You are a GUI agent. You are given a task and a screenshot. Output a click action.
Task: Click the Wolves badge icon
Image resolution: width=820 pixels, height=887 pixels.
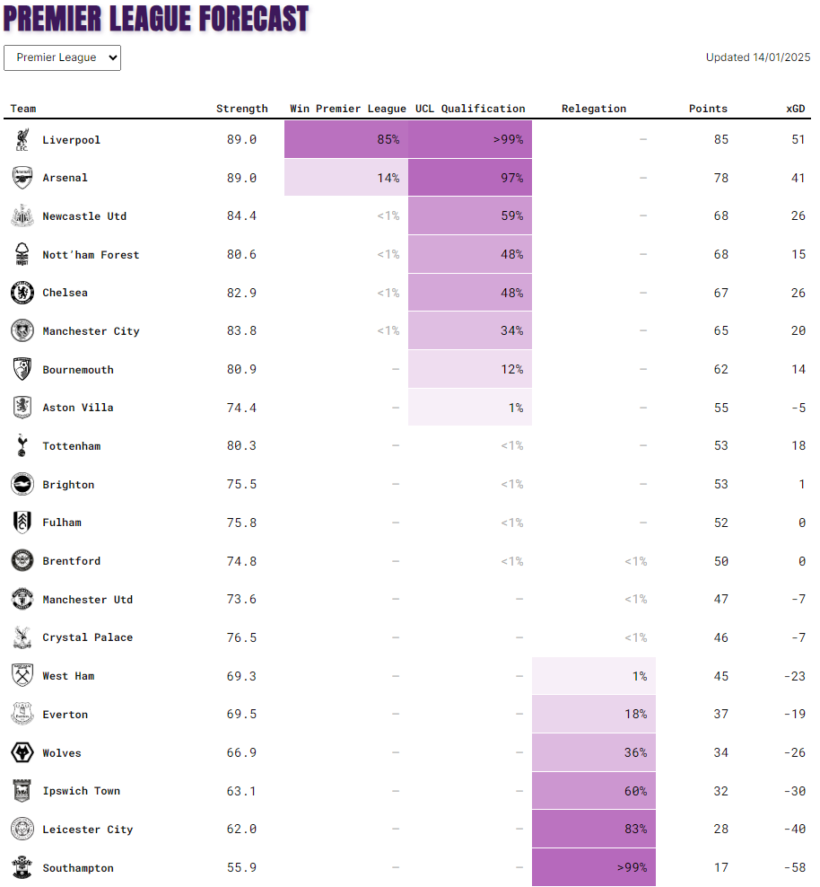click(22, 753)
